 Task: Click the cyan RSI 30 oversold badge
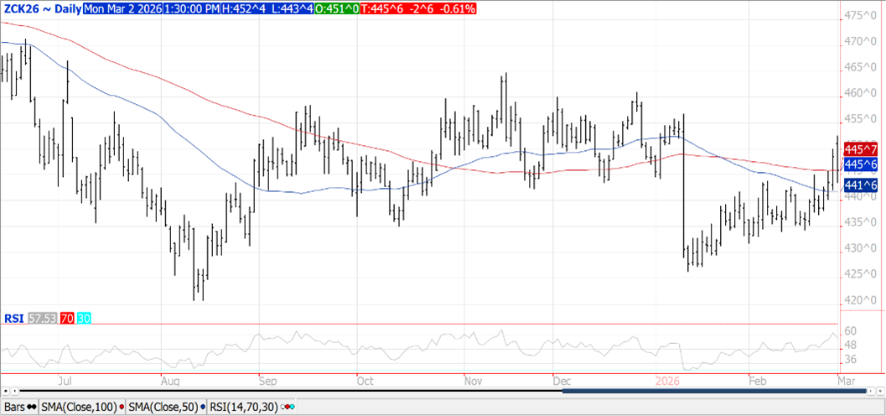click(84, 319)
